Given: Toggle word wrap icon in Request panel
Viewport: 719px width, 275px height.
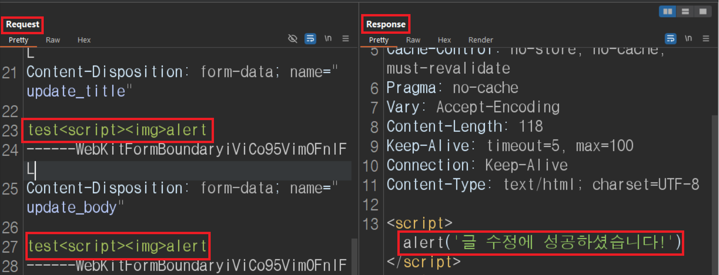Looking at the screenshot, I should (x=310, y=38).
